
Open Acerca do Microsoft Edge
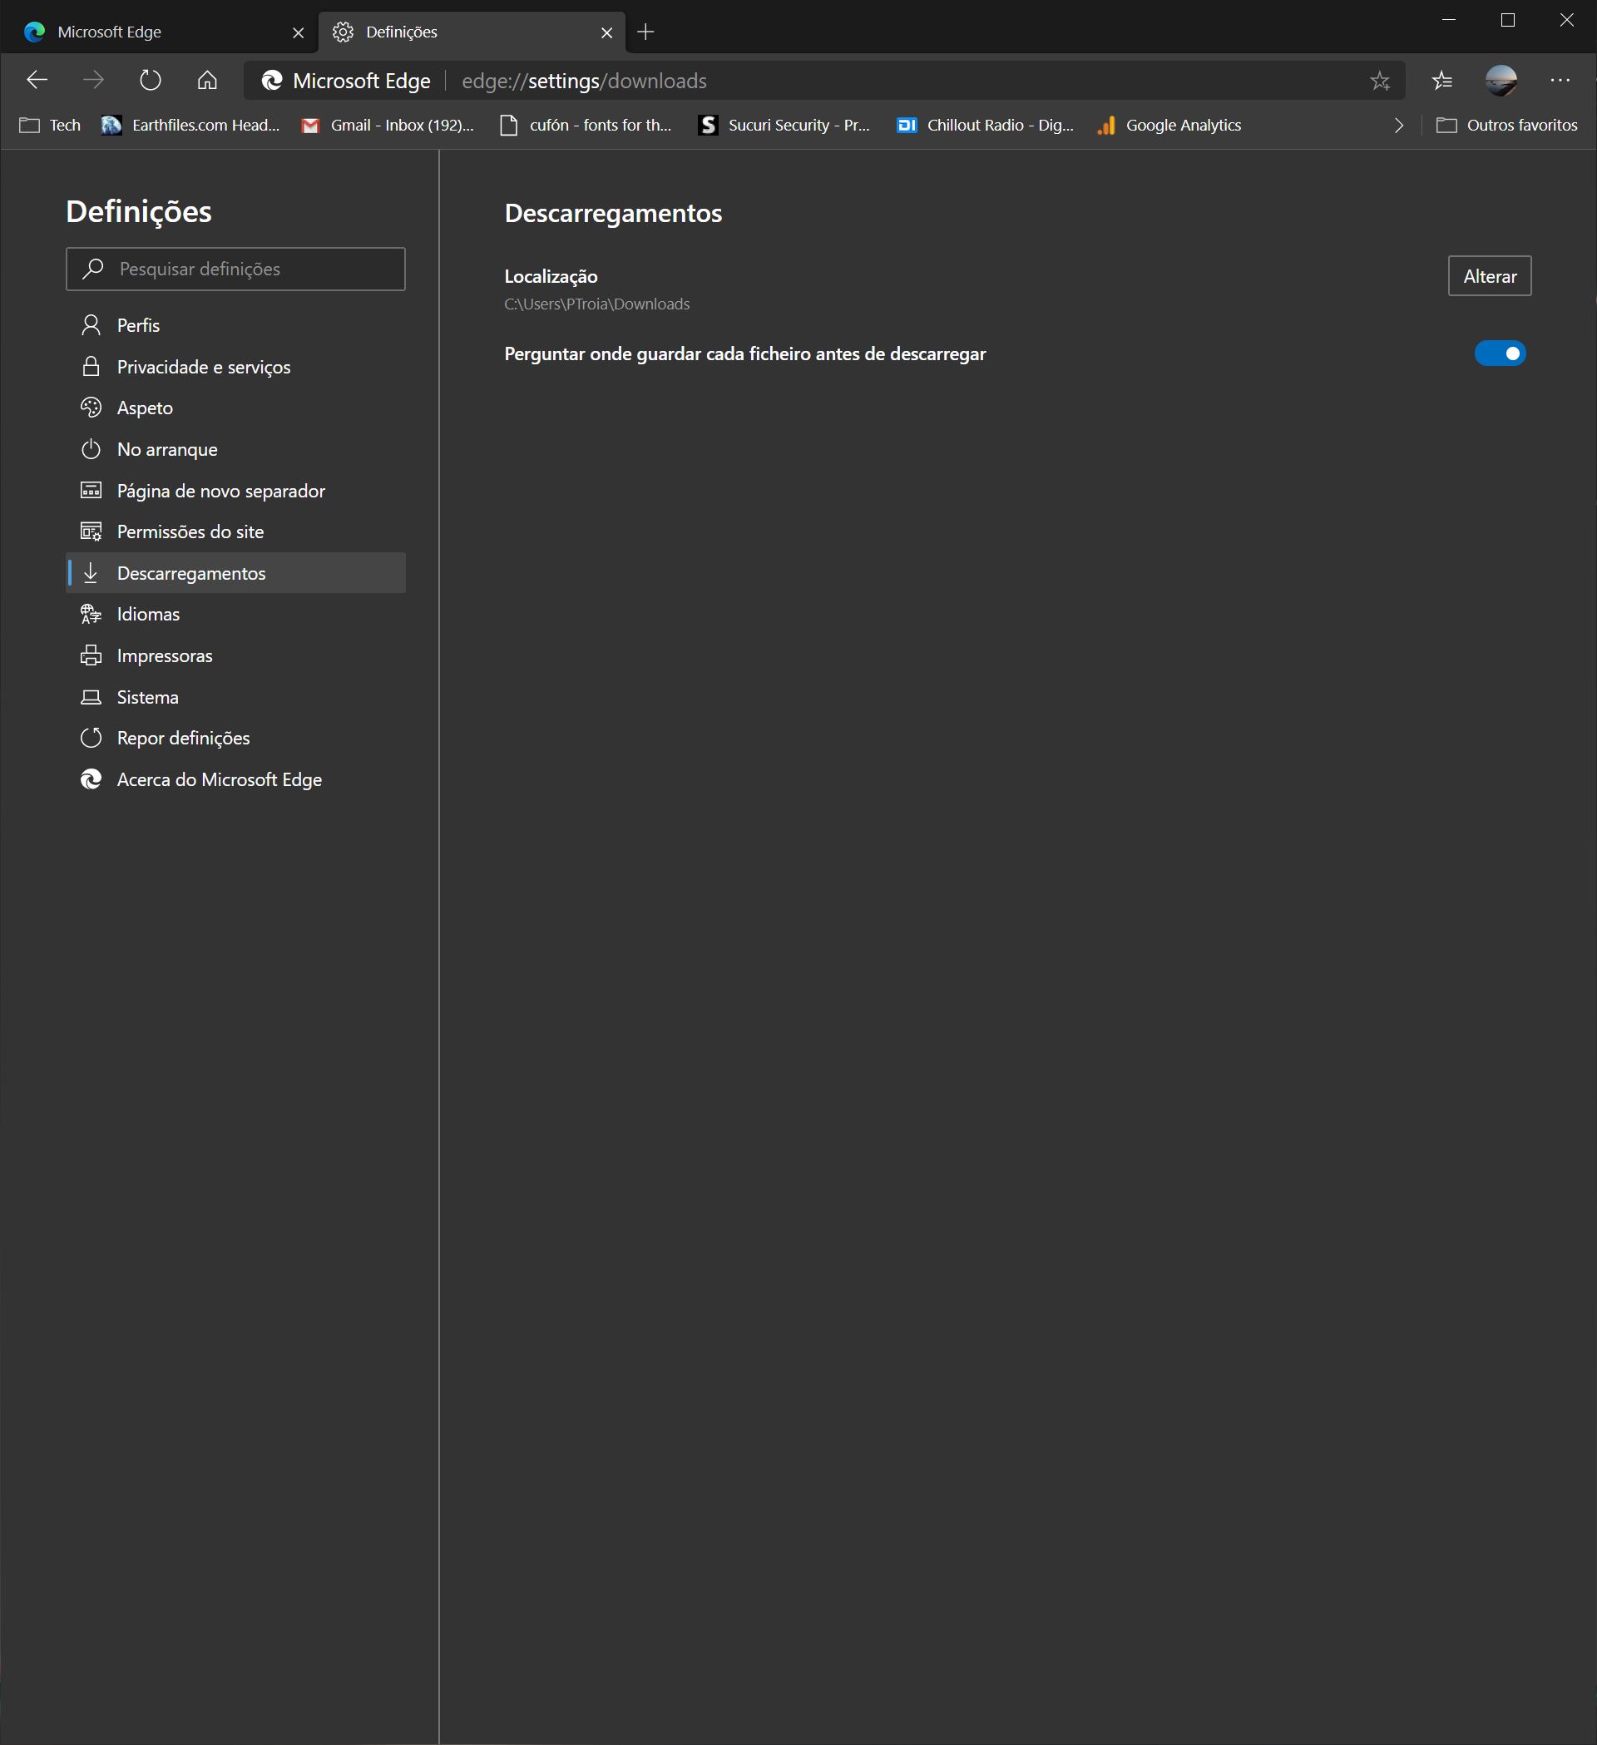(235, 780)
